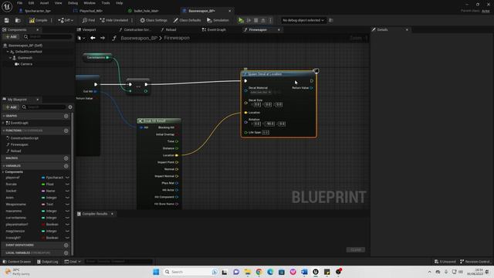Open the debug object selector dropdown
This screenshot has width=494, height=278.
[x=303, y=20]
